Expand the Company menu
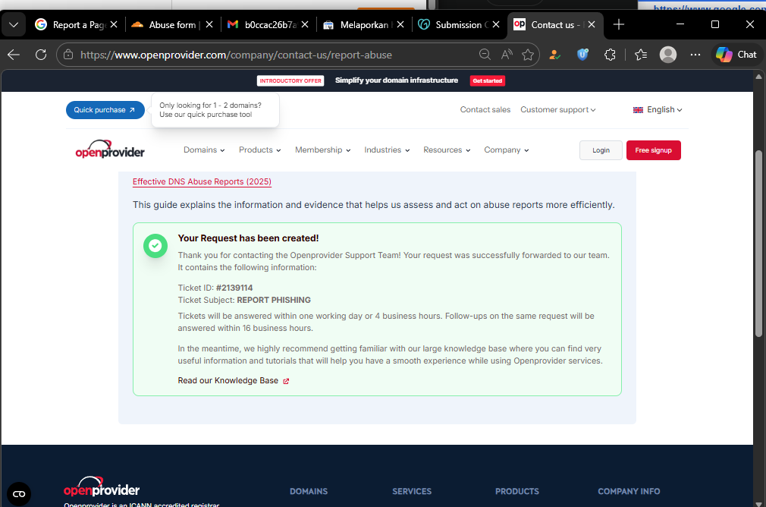Viewport: 766px width, 507px height. 506,150
